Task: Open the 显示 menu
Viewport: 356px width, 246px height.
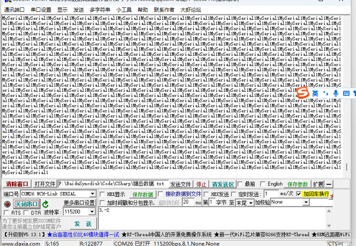Action: tap(62, 10)
